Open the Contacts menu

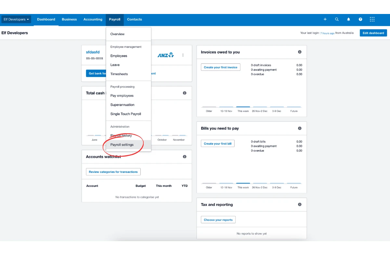coord(135,19)
